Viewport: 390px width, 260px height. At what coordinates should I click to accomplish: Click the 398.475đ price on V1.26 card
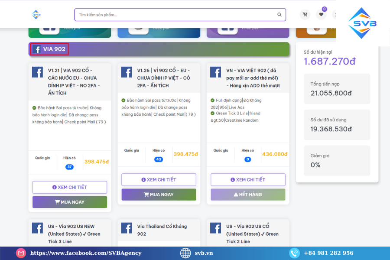tap(185, 154)
